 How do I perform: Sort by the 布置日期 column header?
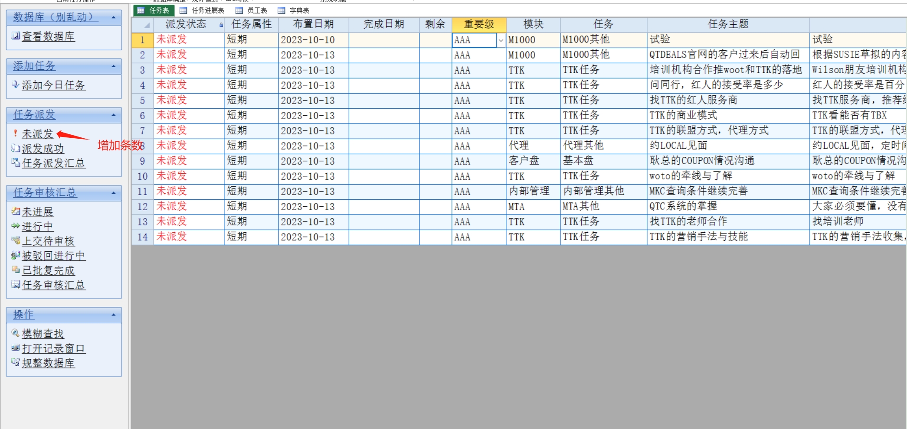point(313,24)
